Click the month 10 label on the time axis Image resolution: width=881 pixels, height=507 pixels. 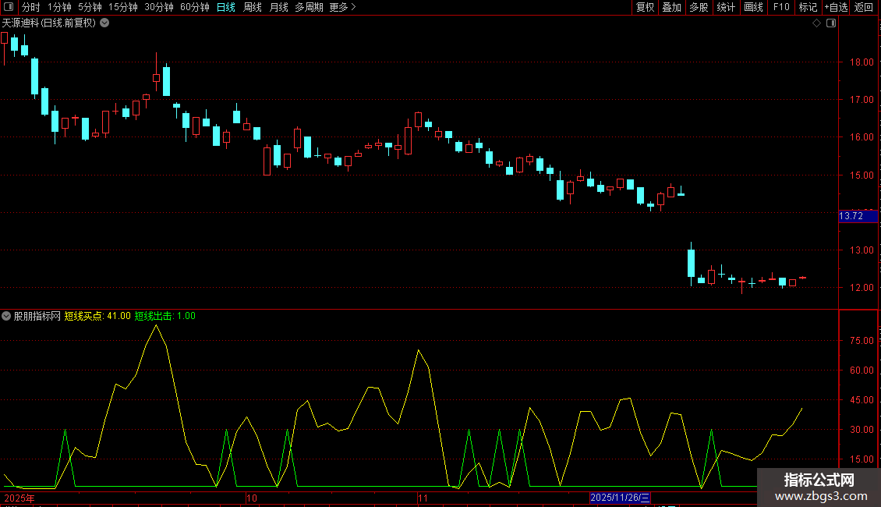point(252,498)
